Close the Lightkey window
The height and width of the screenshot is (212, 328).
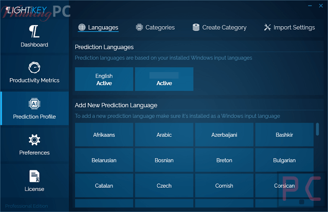[321, 6]
